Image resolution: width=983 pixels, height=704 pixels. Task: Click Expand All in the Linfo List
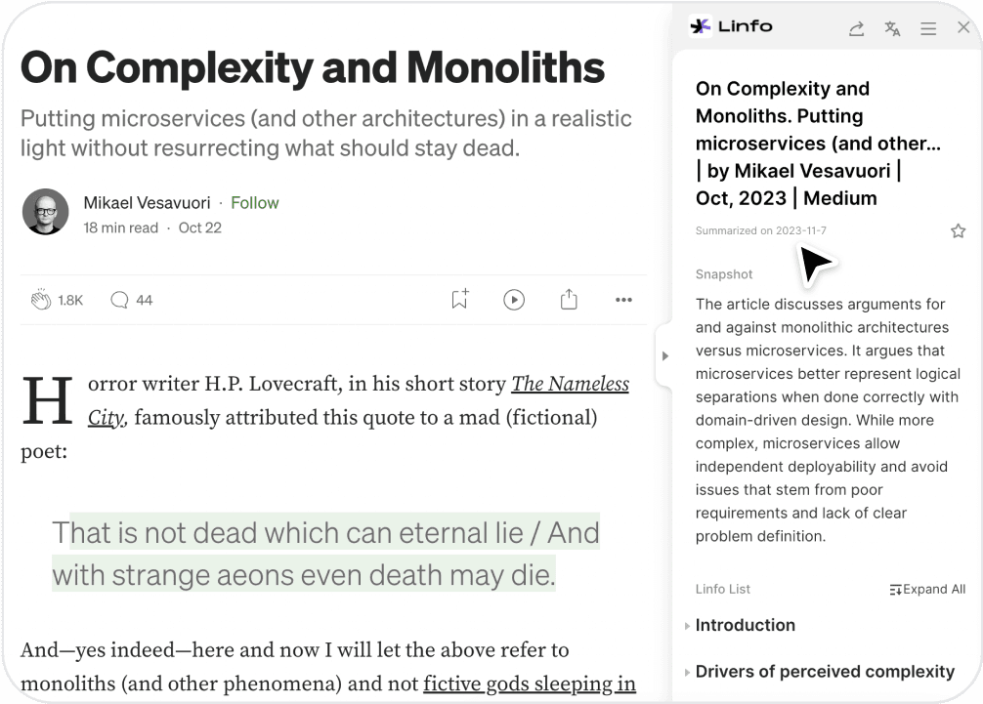point(927,589)
